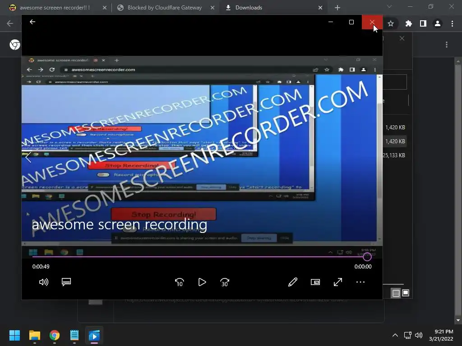Image resolution: width=462 pixels, height=346 pixels.
Task: Click the elapsed time 0:00:49 label
Action: point(41,267)
